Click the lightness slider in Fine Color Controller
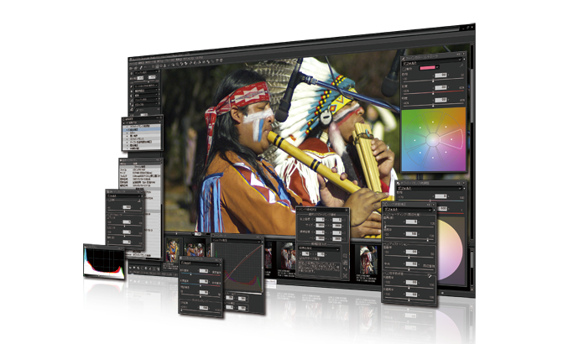The width and height of the screenshot is (579, 344). point(433,106)
